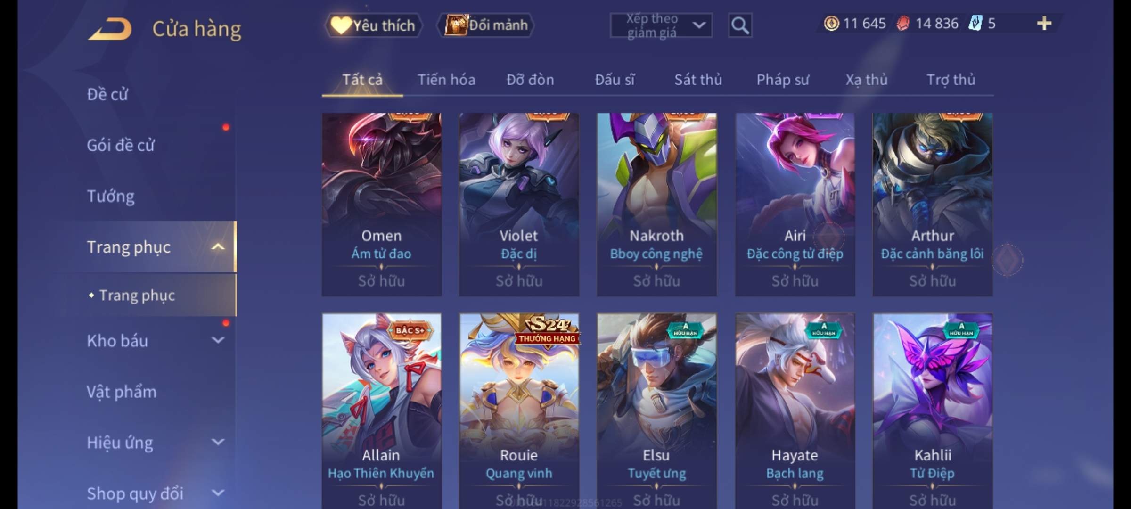Tap the red ruby currency icon
Viewport: 1131px width, 509px height.
(903, 24)
